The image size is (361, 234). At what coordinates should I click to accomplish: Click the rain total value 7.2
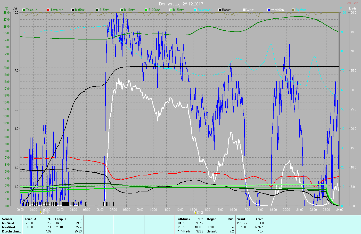[232, 231]
